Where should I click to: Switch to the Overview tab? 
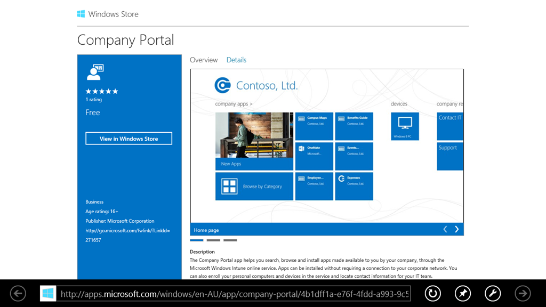204,60
